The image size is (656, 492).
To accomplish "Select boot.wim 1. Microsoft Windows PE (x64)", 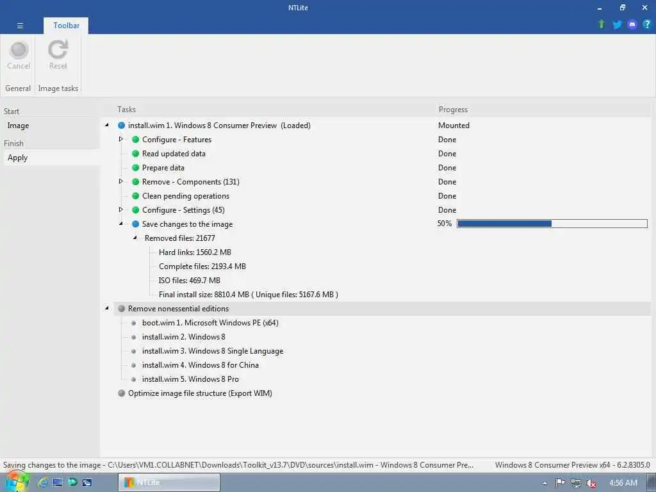I will pos(210,323).
